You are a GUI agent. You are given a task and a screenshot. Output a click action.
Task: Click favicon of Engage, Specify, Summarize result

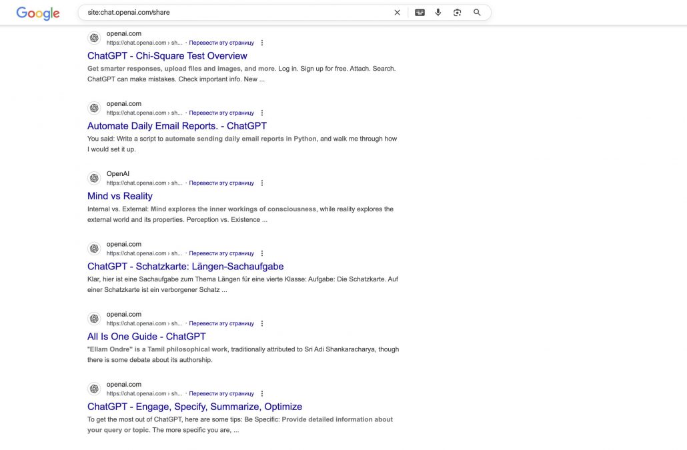(x=94, y=389)
